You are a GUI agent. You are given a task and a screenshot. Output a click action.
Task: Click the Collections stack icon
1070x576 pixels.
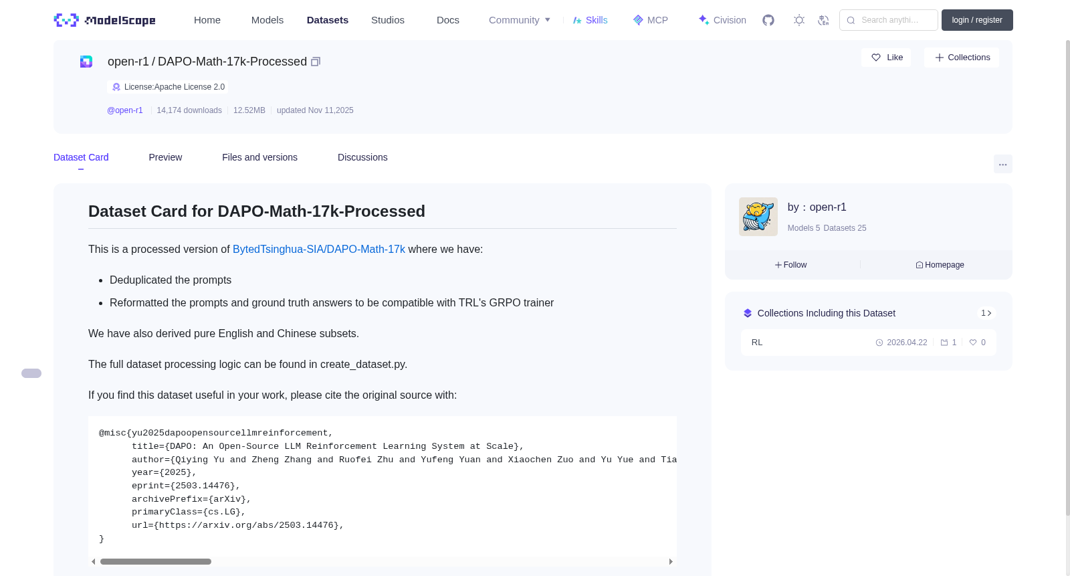pos(748,313)
